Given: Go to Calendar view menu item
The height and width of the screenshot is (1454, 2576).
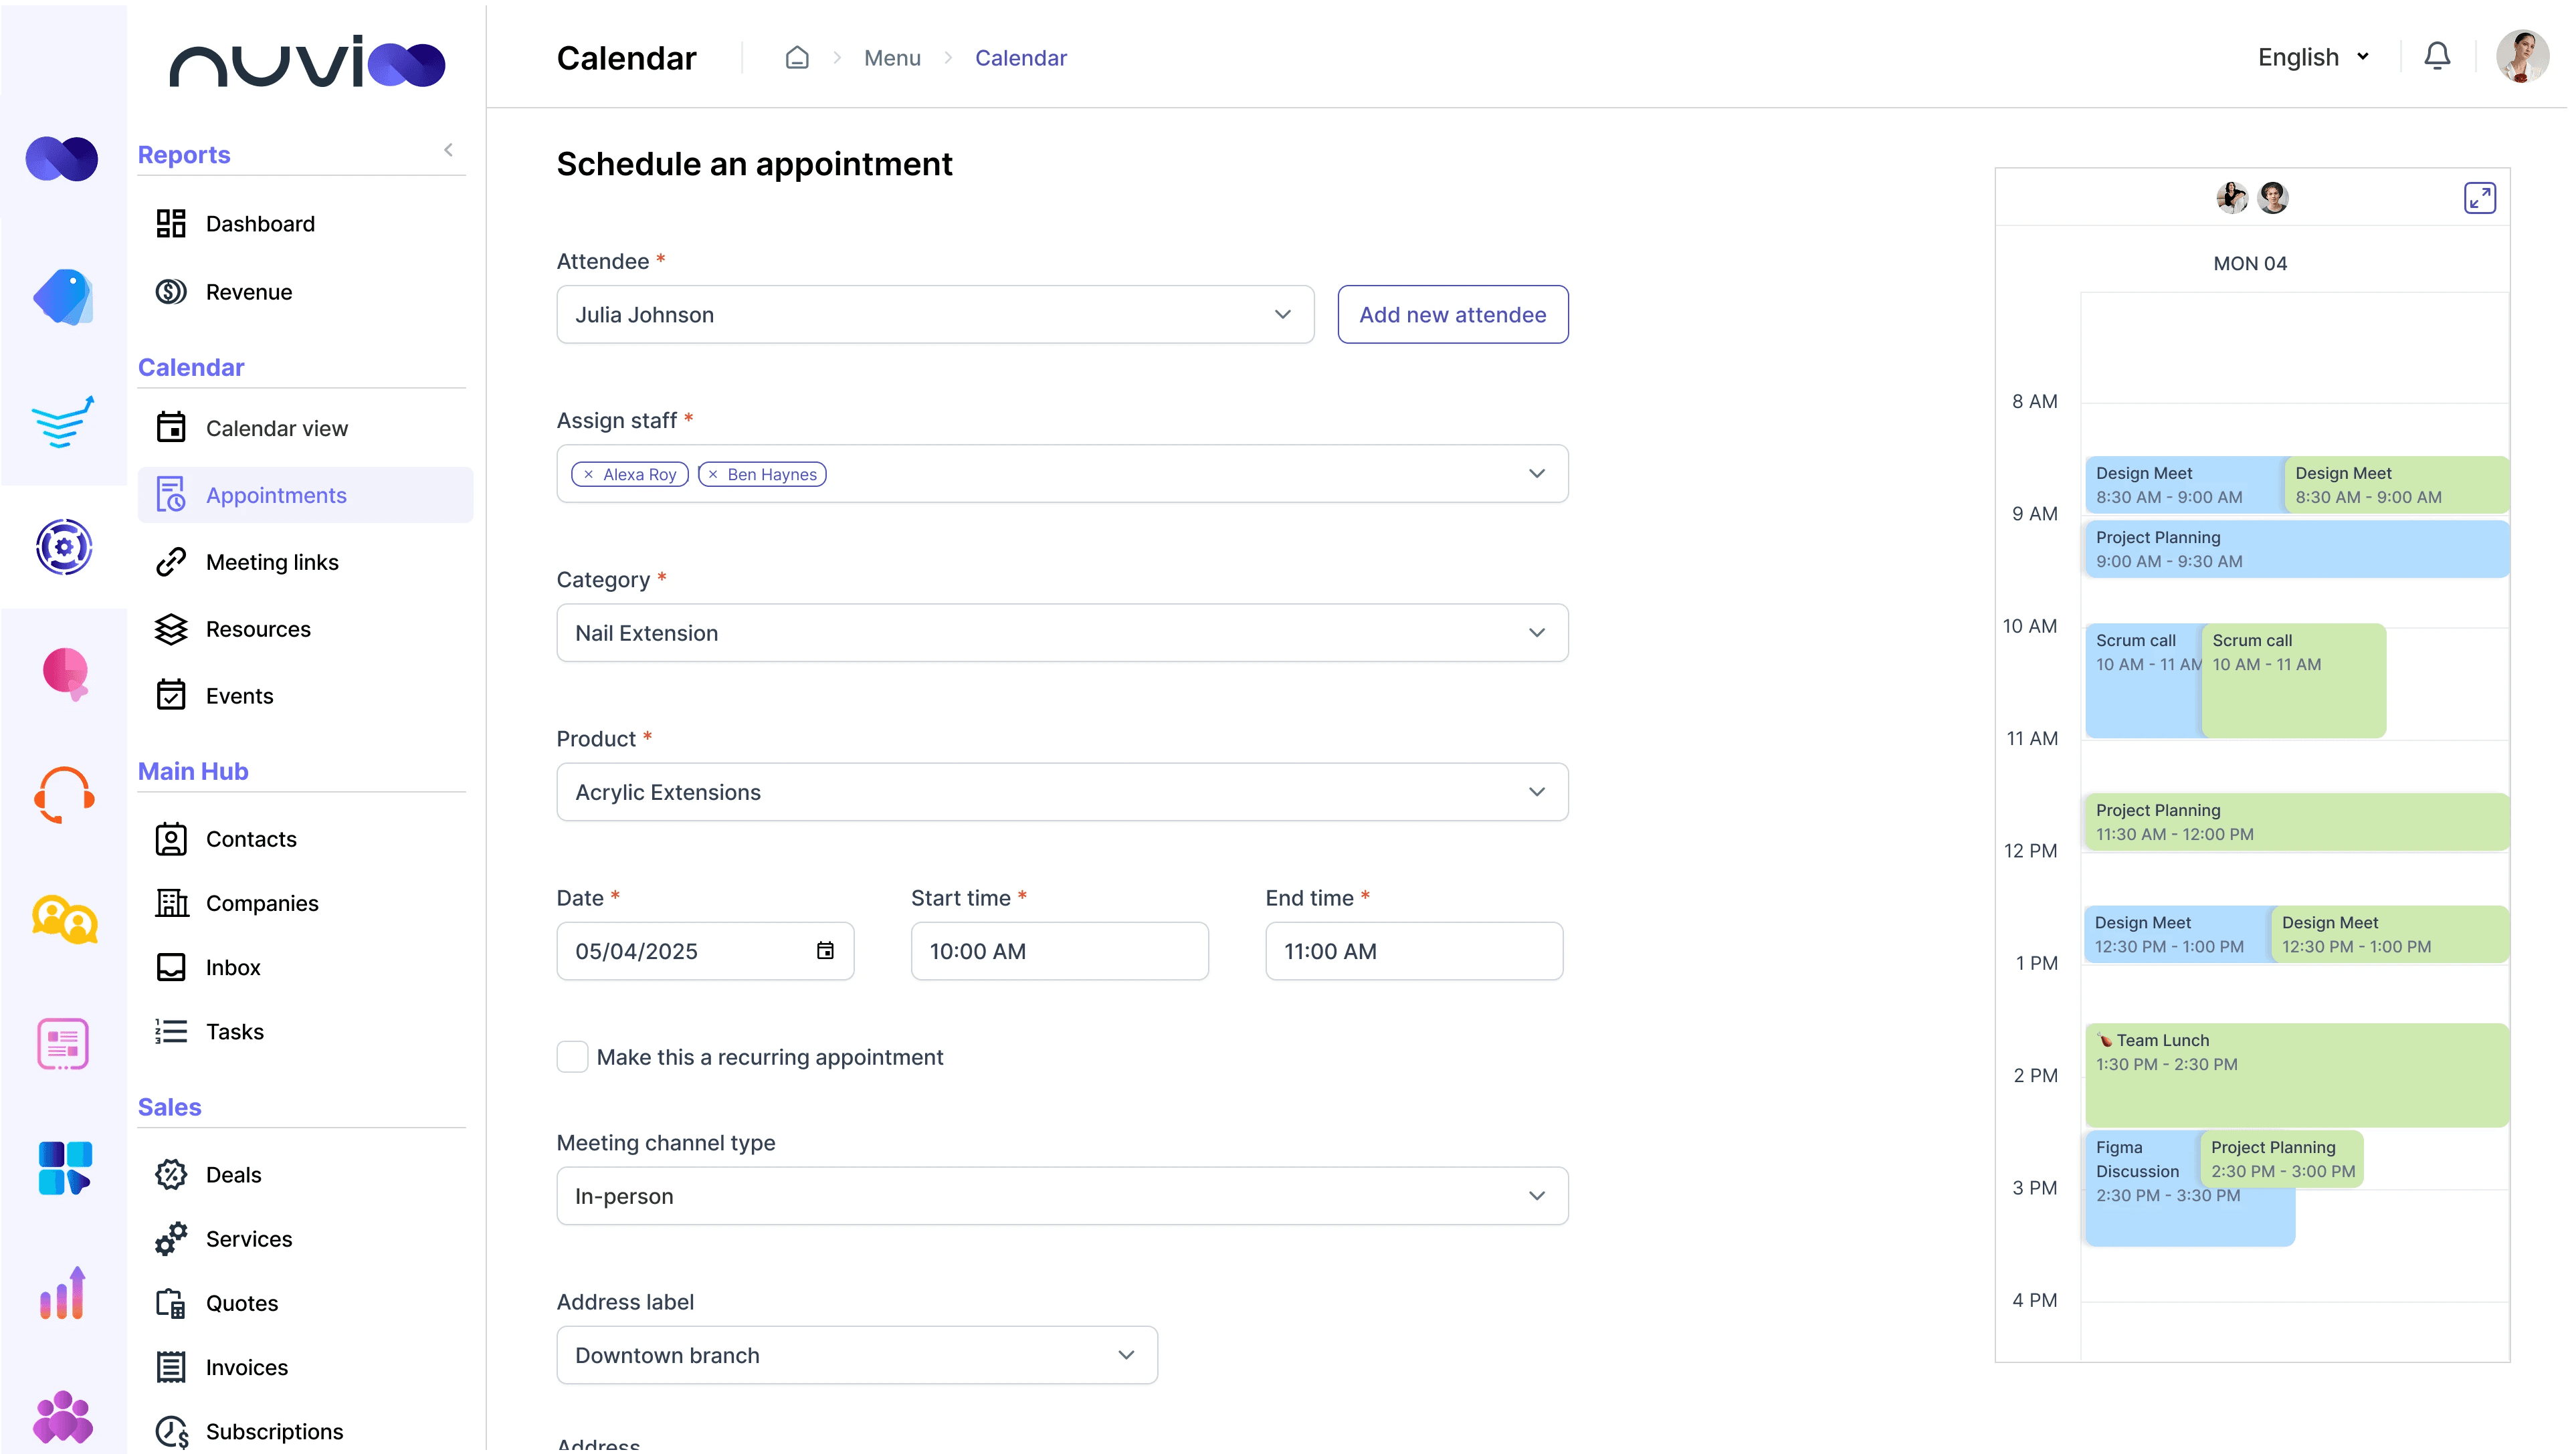Looking at the screenshot, I should 276,428.
